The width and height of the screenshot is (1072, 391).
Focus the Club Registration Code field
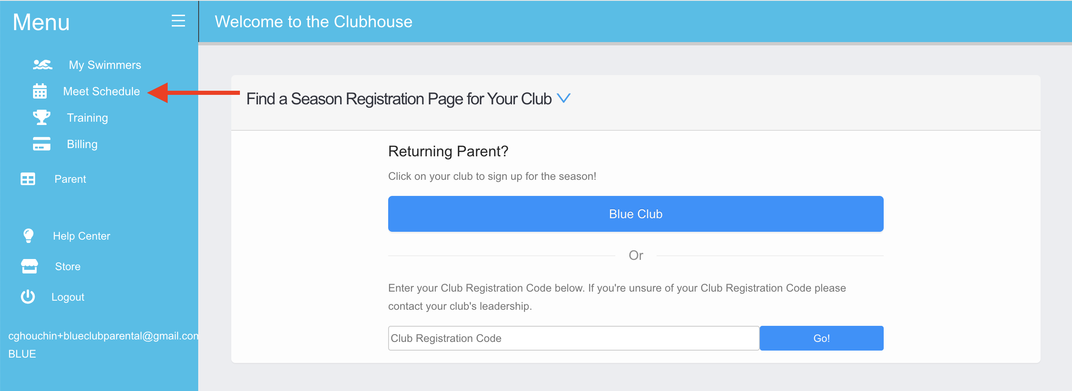click(x=574, y=338)
